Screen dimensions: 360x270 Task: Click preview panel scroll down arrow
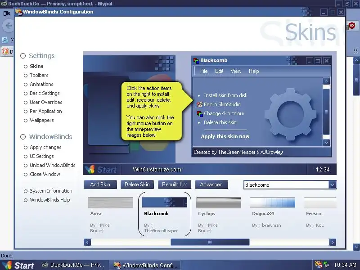coord(326,143)
